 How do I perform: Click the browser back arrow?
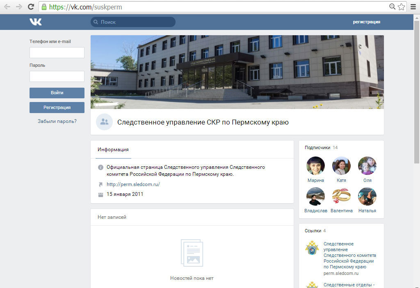coord(7,7)
